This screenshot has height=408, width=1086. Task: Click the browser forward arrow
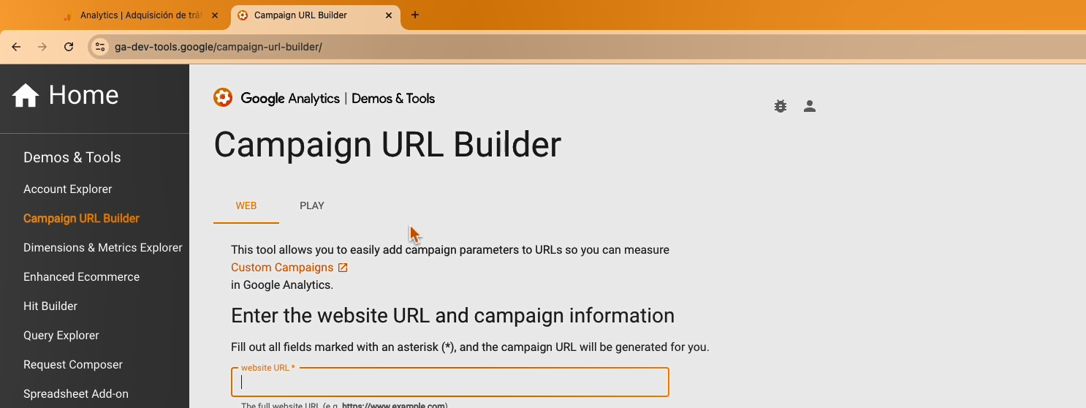pos(42,47)
